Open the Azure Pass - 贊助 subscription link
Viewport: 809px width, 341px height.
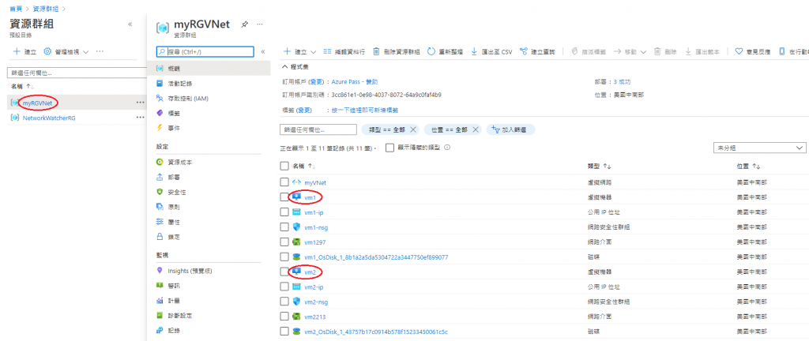coord(355,82)
